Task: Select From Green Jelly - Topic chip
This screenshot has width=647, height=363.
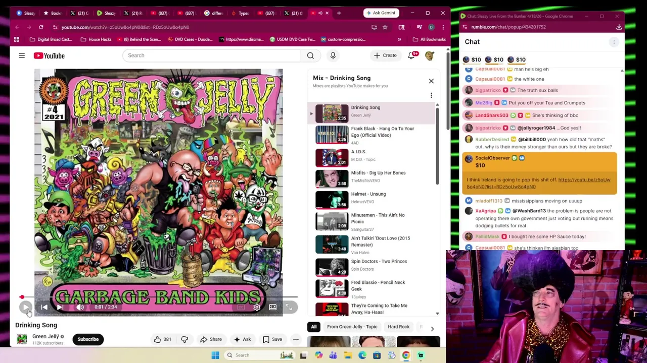Action: 352,327
